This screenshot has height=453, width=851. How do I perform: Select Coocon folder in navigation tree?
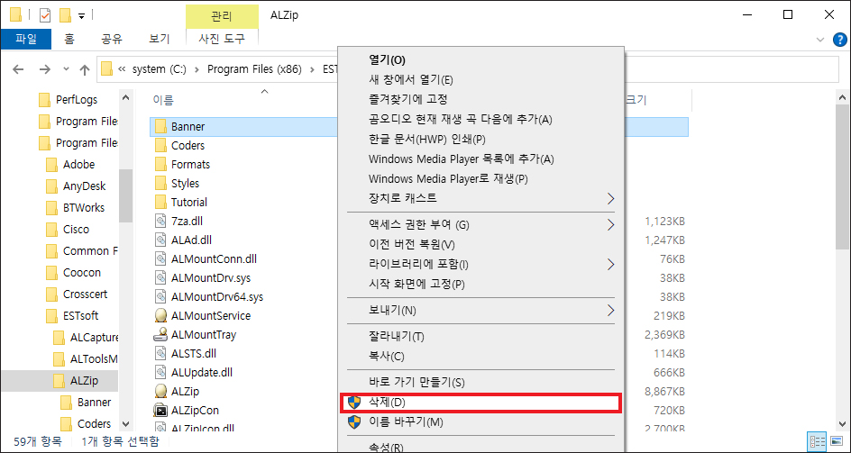click(x=81, y=272)
